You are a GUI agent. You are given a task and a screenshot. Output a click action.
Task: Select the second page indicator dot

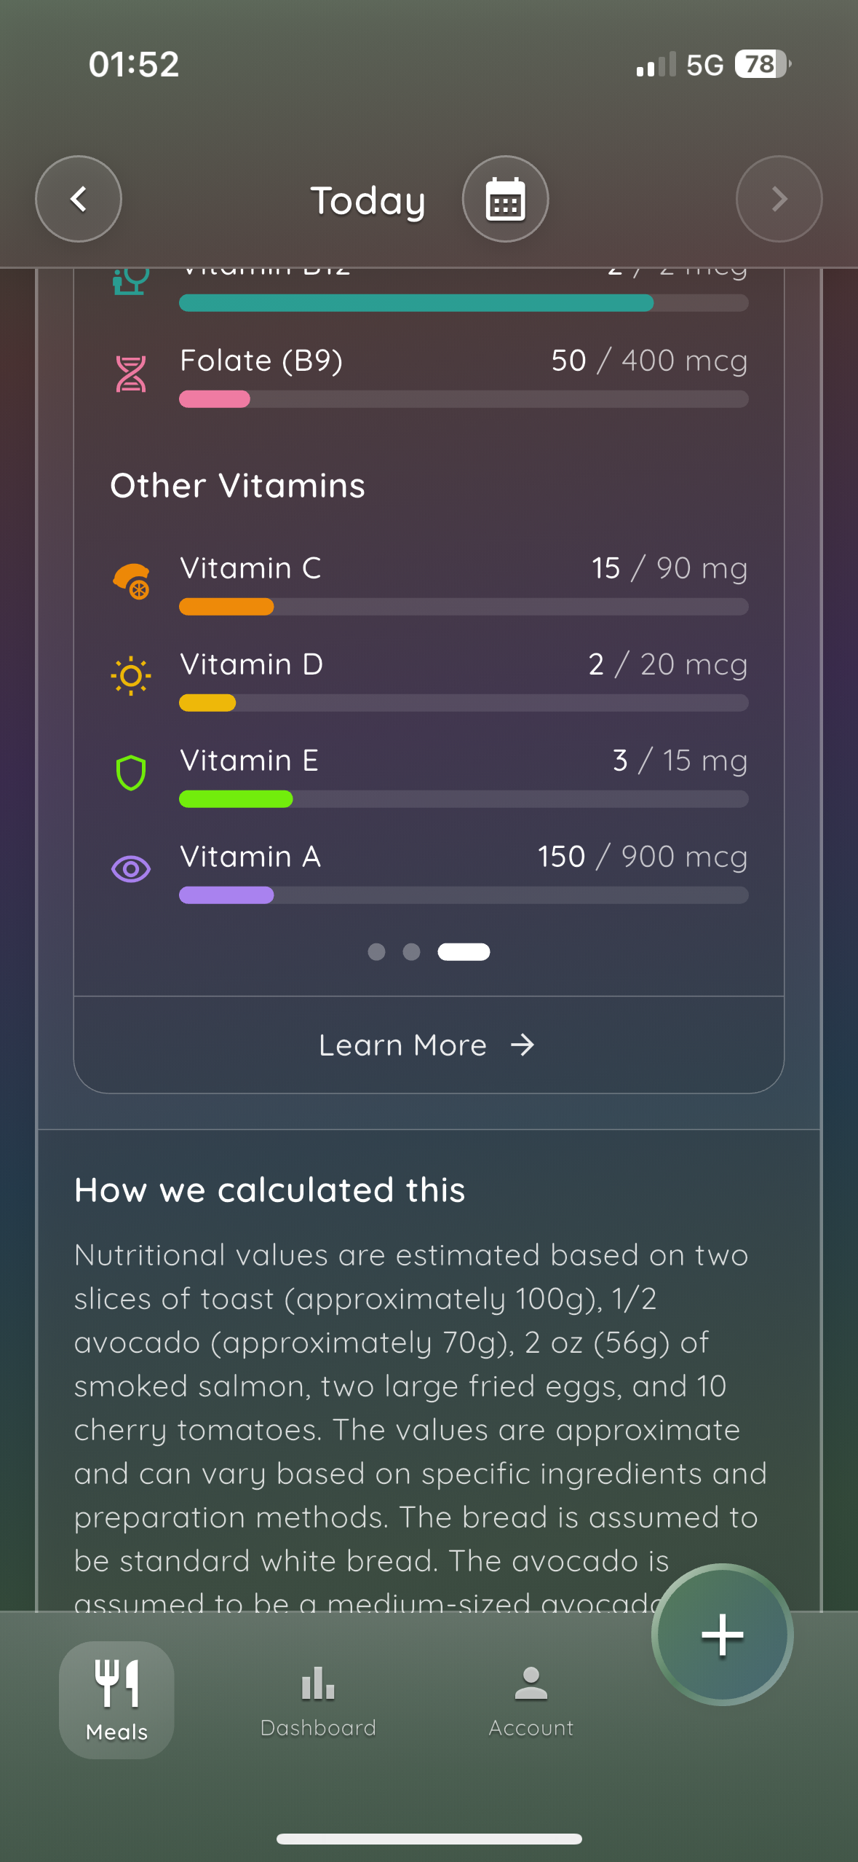pyautogui.click(x=411, y=952)
